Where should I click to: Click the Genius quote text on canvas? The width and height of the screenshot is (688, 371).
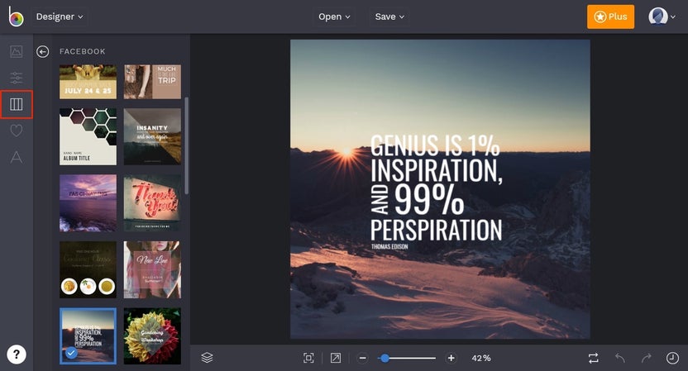436,188
